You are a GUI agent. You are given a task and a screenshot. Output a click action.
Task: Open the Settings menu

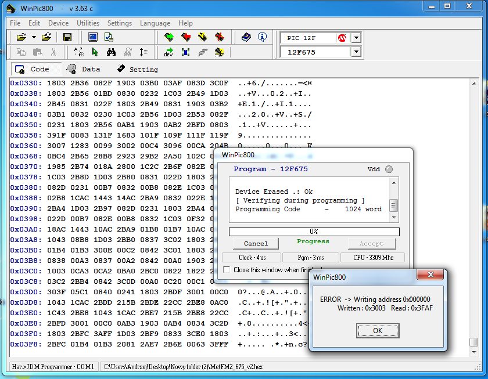coord(120,23)
